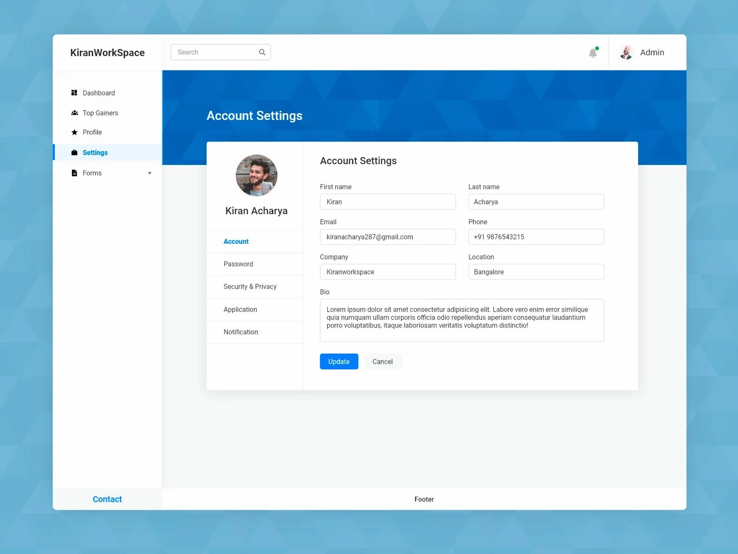Viewport: 738px width, 554px height.
Task: Click the Location input field
Action: (536, 272)
